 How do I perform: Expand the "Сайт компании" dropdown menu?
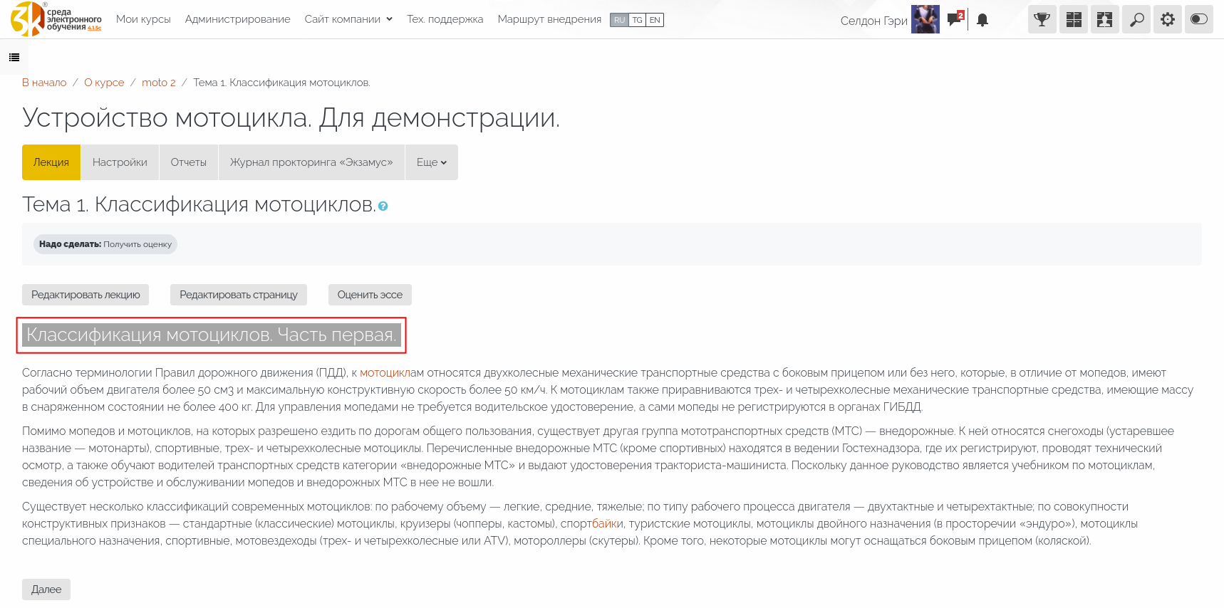pyautogui.click(x=348, y=19)
